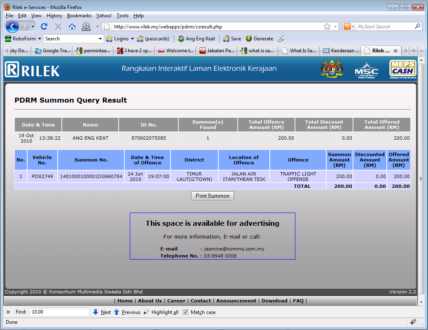Close the find bar
Screen dimensions: 428x330
(8, 312)
